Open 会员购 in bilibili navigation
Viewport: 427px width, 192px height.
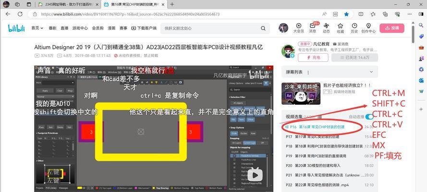click(98, 28)
